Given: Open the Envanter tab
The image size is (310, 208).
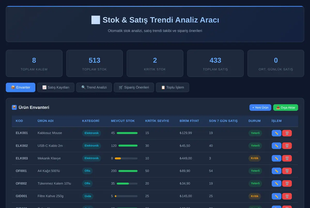Looking at the screenshot, I should point(20,87).
